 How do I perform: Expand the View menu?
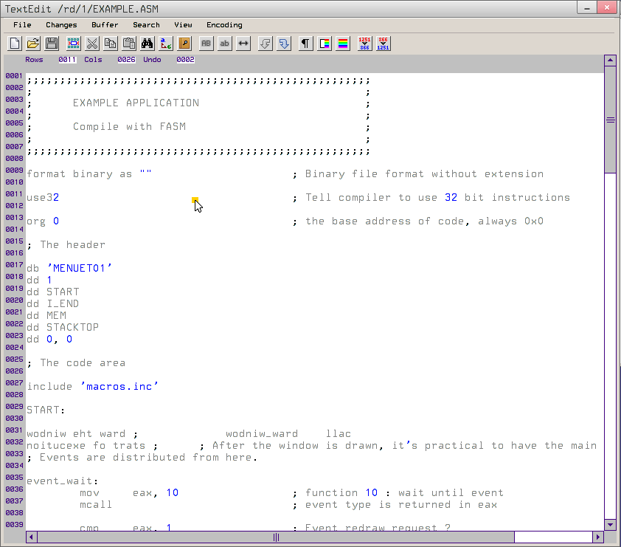pyautogui.click(x=183, y=24)
